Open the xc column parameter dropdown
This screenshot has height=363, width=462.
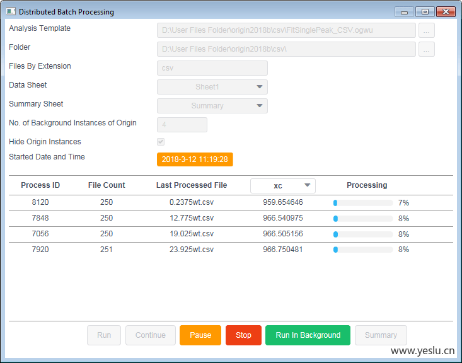tap(283, 186)
